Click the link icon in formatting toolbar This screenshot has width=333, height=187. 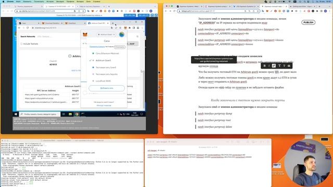coord(274,66)
